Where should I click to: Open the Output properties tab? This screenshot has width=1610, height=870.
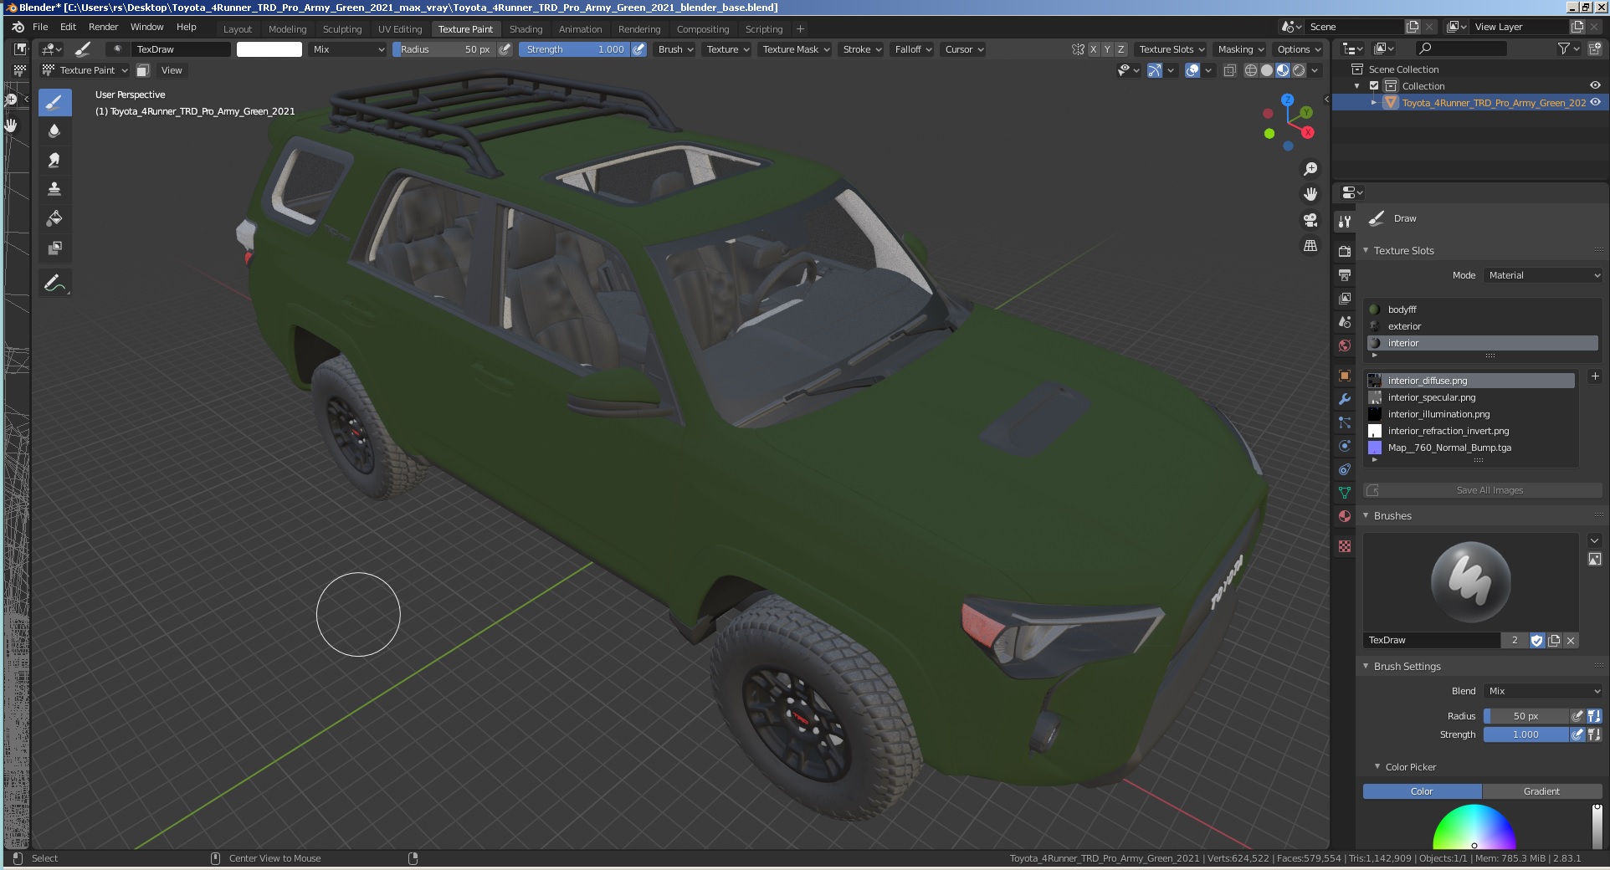coord(1345,274)
